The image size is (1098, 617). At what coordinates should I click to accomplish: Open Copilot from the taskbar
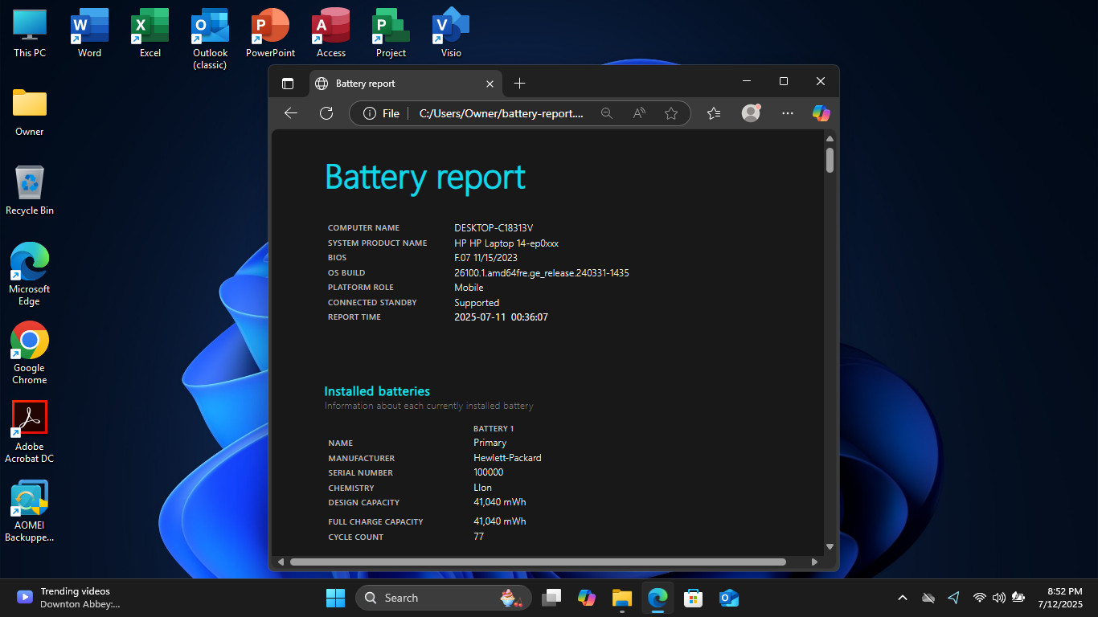coord(587,598)
